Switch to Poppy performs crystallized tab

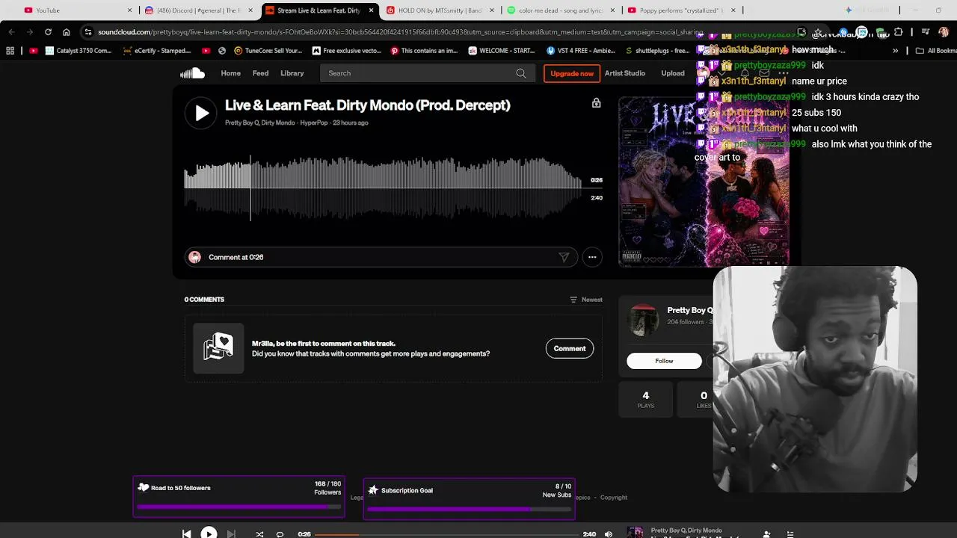(680, 10)
